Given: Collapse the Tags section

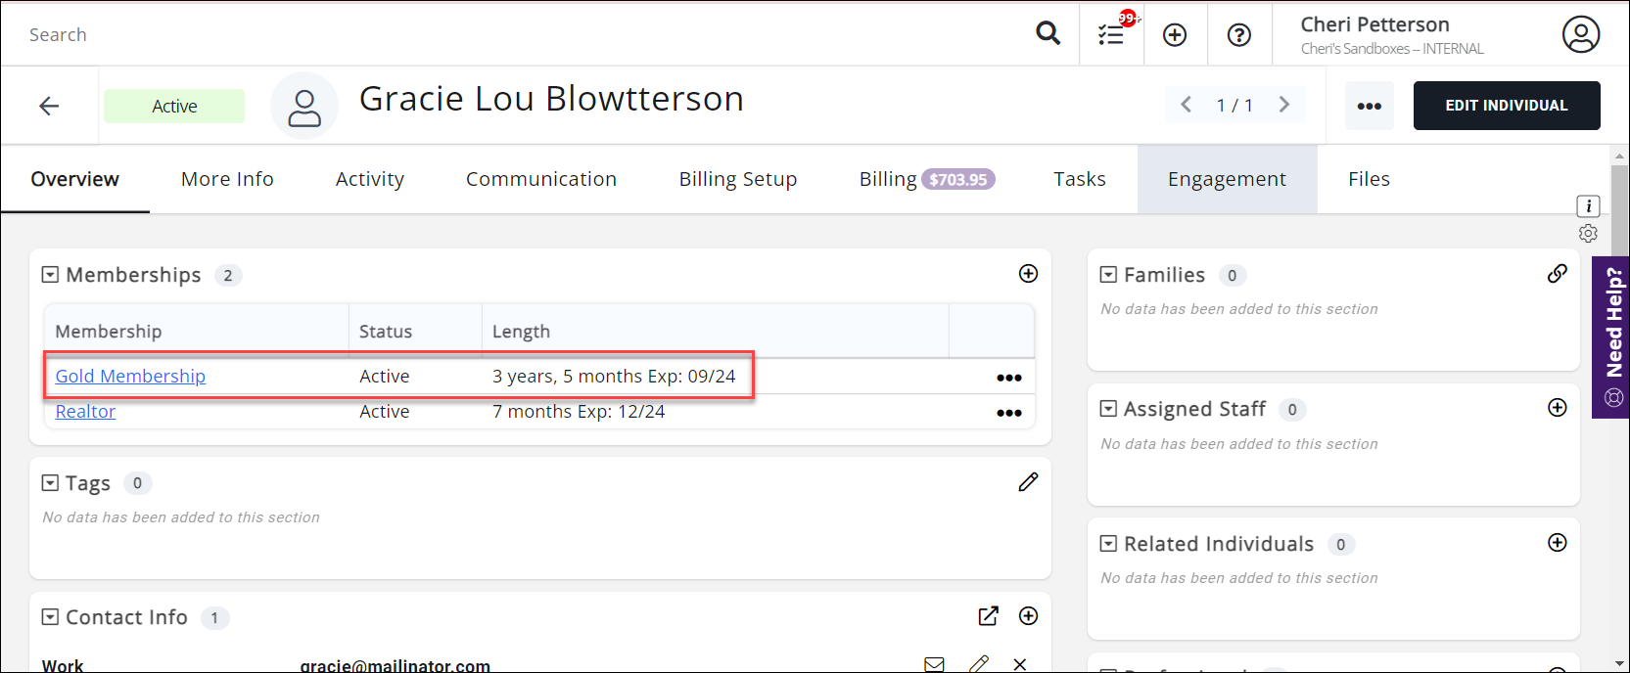Looking at the screenshot, I should click(x=51, y=483).
